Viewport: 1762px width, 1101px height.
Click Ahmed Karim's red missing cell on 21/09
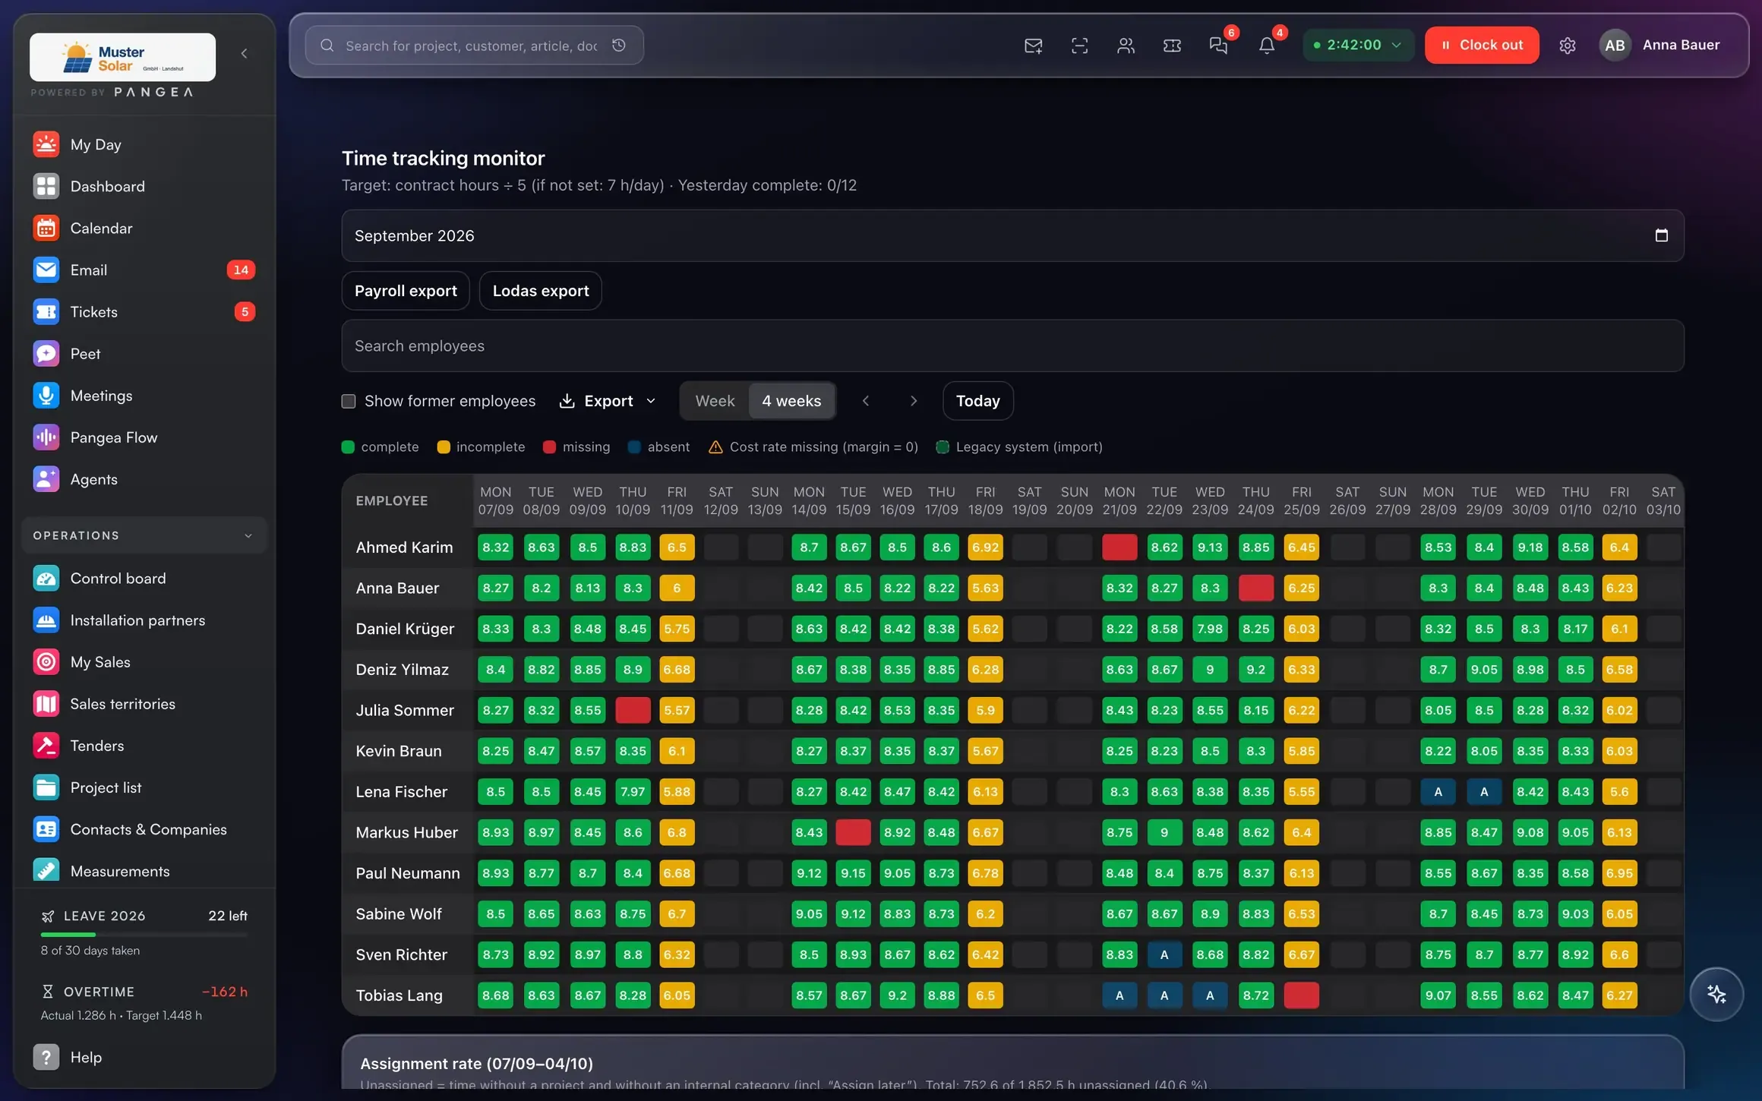click(1119, 547)
